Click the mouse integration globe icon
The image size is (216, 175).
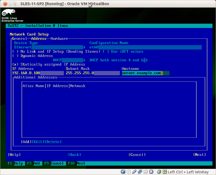click(159, 172)
